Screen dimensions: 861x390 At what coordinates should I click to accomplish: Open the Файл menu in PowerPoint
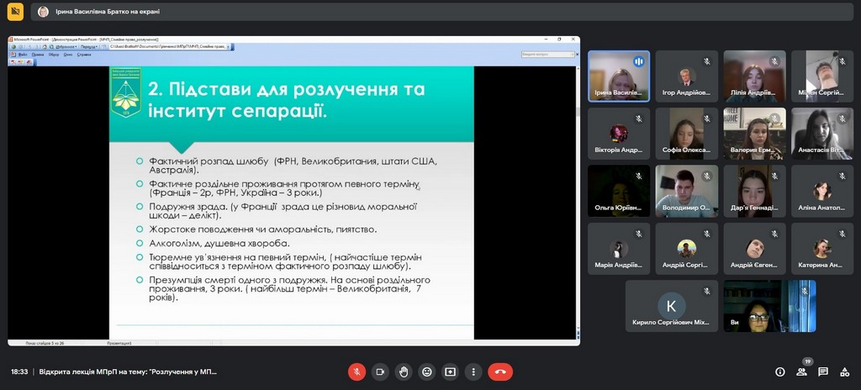23,54
